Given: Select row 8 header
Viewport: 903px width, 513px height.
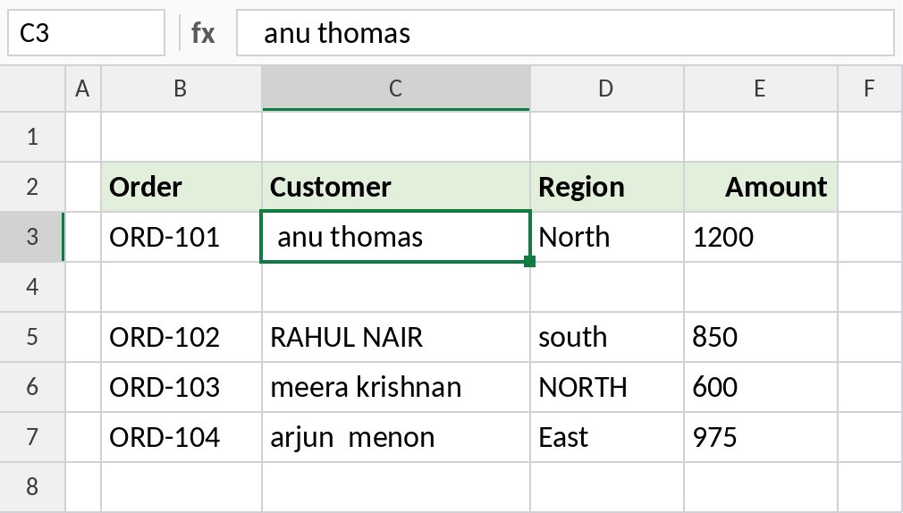Looking at the screenshot, I should tap(32, 487).
